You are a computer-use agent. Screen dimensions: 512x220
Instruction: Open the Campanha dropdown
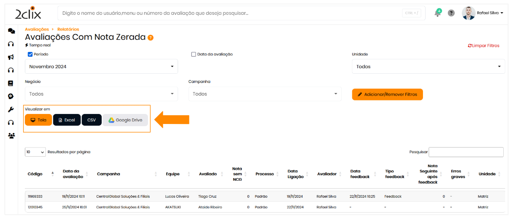(x=265, y=94)
